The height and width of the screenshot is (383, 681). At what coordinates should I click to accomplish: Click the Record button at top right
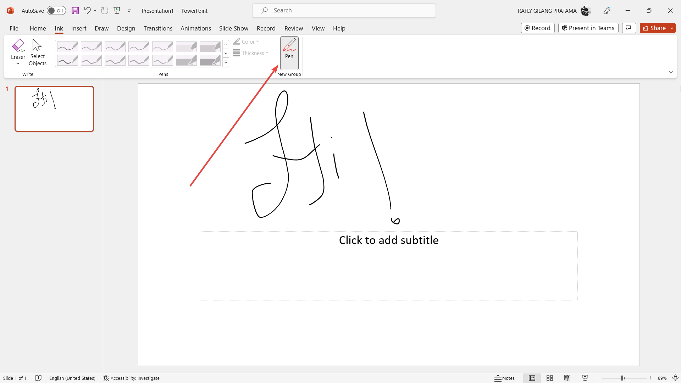coord(537,28)
